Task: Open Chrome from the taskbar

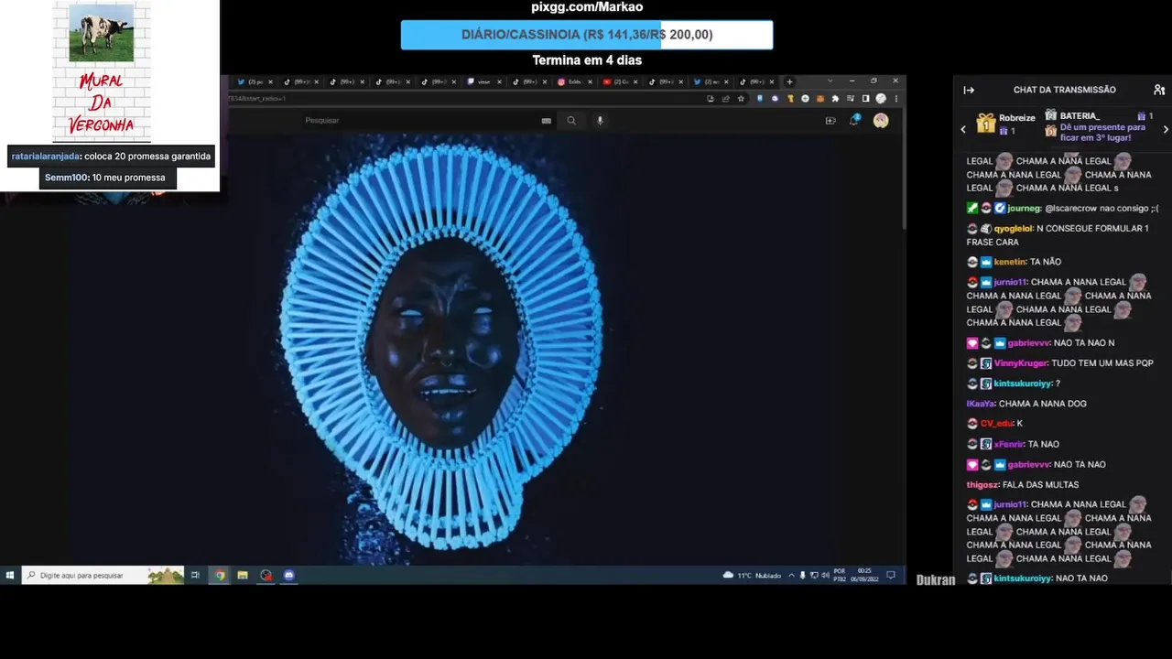Action: point(220,575)
